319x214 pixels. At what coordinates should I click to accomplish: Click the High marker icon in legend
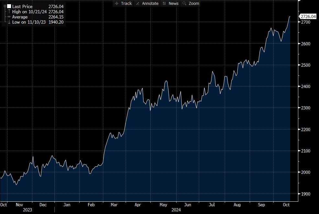(x=9, y=12)
